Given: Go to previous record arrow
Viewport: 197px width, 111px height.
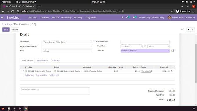Looking at the screenshot, I should tap(189, 29).
